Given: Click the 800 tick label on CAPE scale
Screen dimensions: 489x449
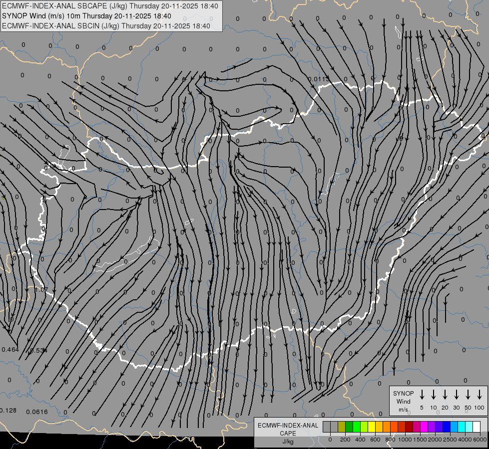Looking at the screenshot, I should [390, 440].
